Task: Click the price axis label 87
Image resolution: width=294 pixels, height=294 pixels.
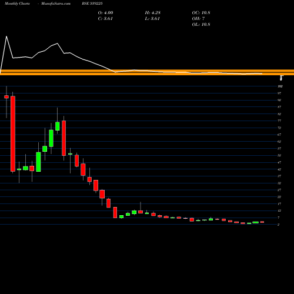Action: point(279,107)
